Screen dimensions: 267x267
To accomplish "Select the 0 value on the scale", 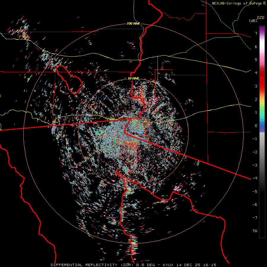I will pos(256,126).
